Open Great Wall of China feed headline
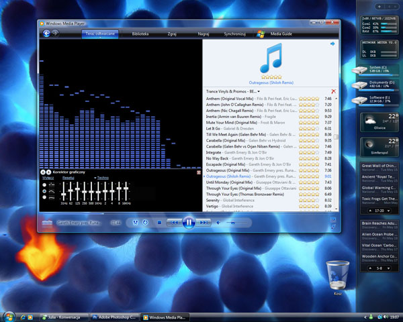Image resolution: width=403 pixels, height=322 pixels. pos(379,168)
